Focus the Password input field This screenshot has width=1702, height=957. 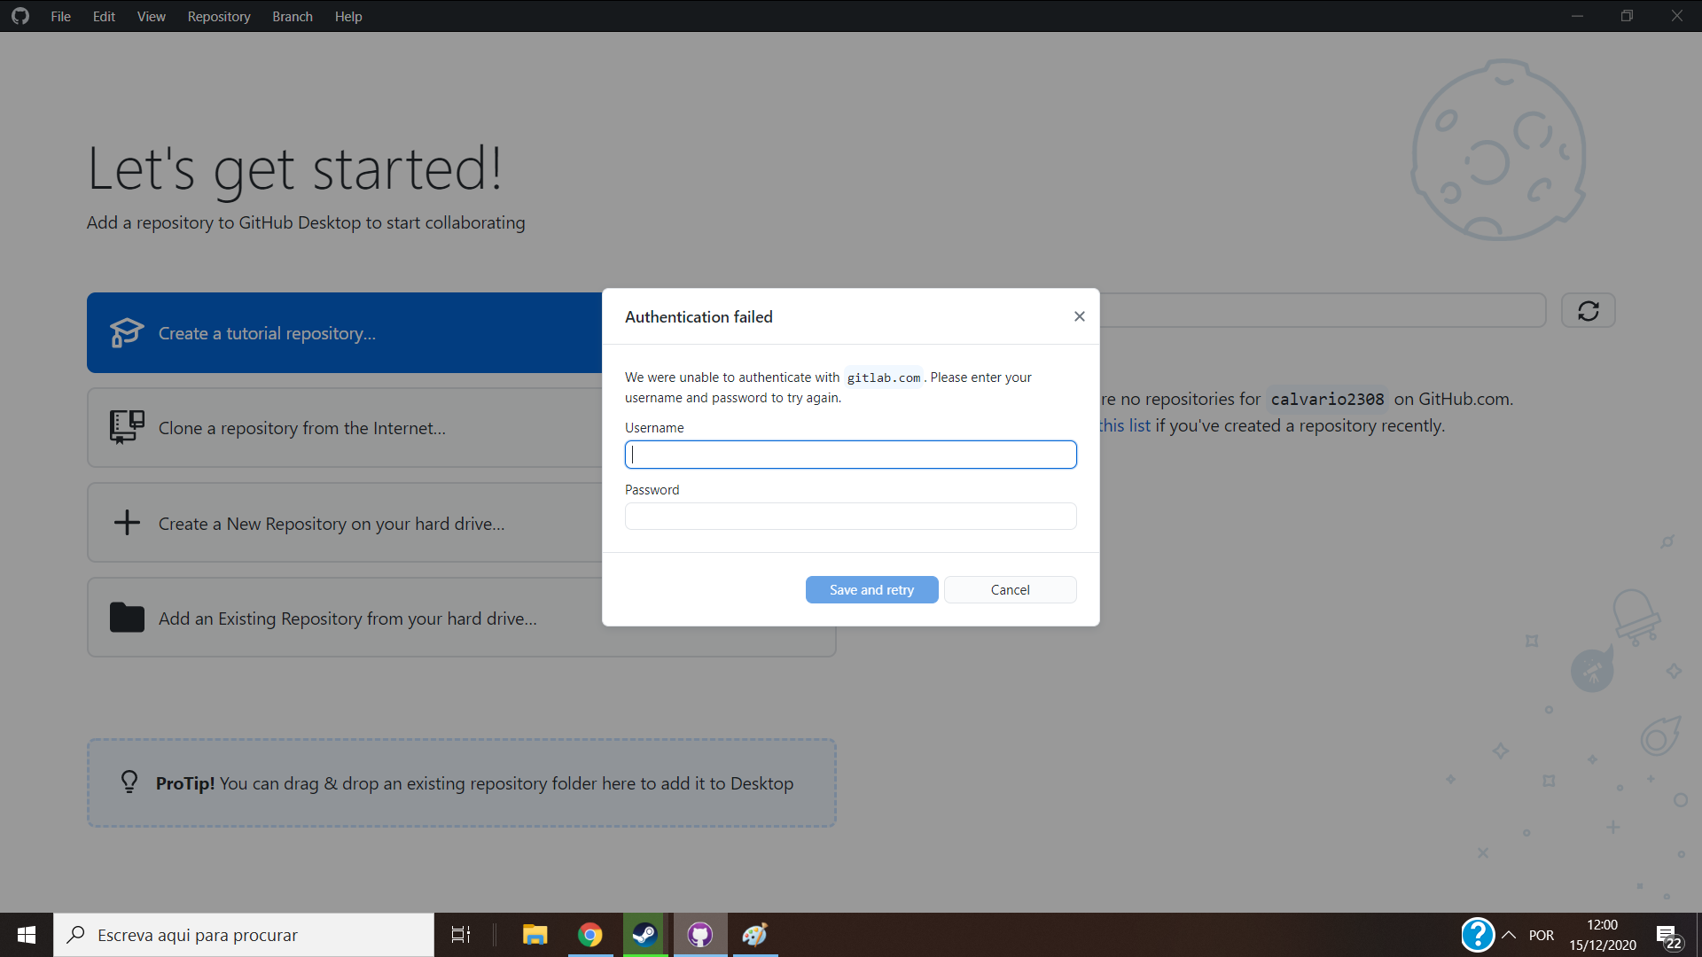pyautogui.click(x=850, y=516)
